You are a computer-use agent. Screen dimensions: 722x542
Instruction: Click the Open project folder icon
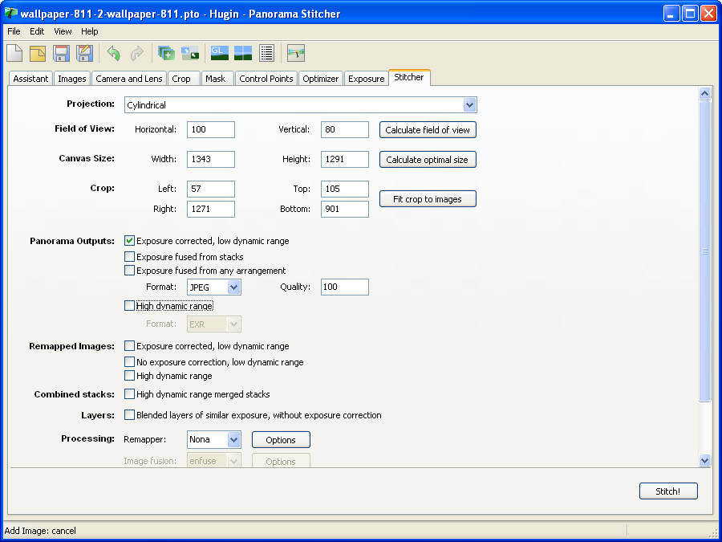(x=38, y=54)
